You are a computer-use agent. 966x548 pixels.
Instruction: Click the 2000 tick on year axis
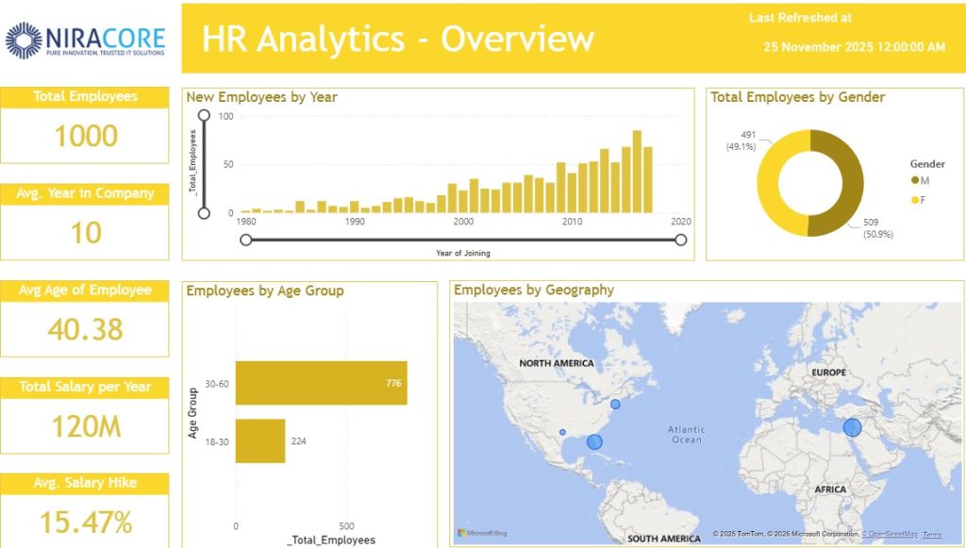click(x=463, y=222)
